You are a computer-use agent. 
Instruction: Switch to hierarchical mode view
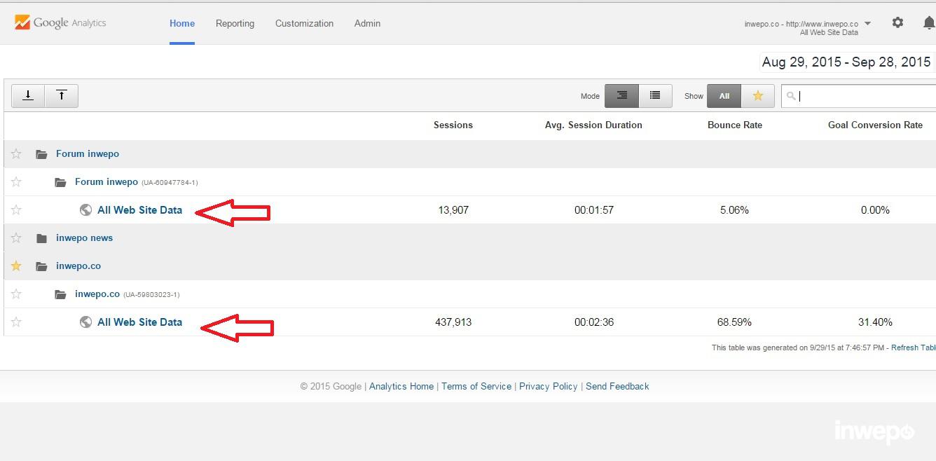pyautogui.click(x=621, y=96)
